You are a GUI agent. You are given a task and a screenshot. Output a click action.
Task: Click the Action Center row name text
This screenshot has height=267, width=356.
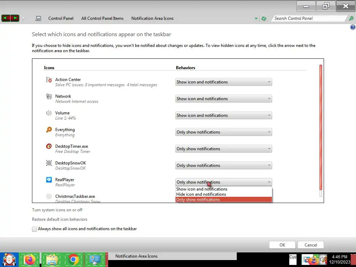68,80
